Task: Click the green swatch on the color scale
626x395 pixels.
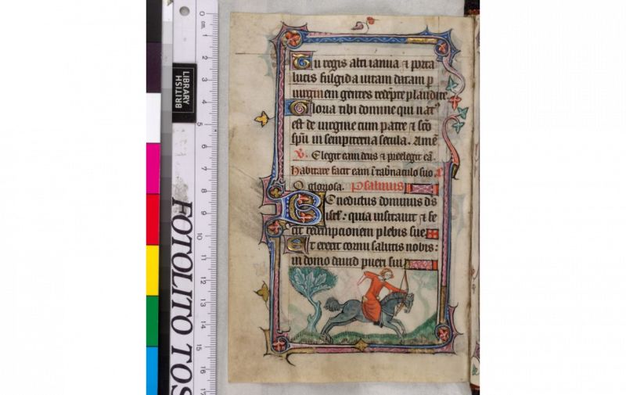Action: (x=152, y=321)
